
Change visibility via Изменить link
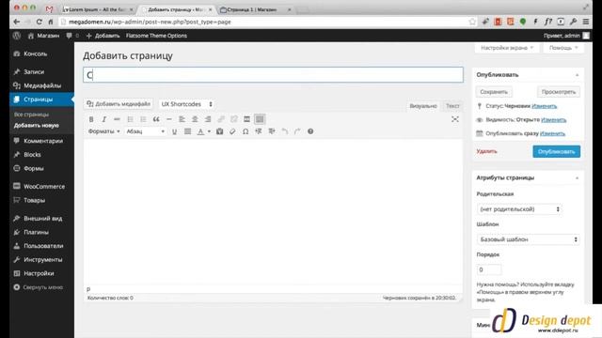[x=553, y=120]
